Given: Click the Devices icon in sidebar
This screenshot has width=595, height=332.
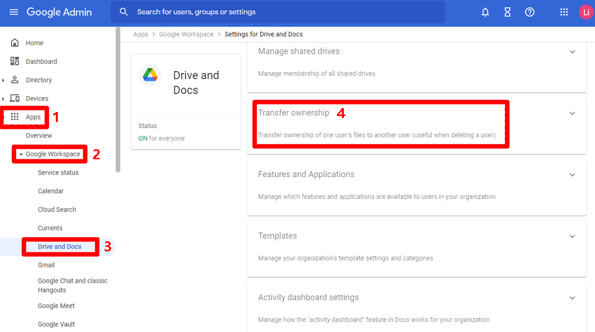Looking at the screenshot, I should [x=14, y=98].
